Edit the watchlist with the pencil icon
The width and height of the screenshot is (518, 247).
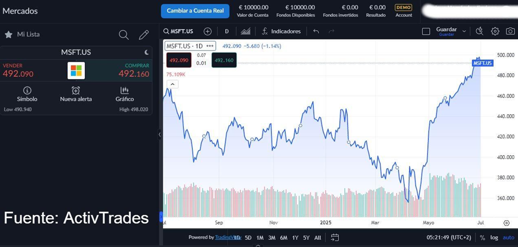(x=144, y=35)
